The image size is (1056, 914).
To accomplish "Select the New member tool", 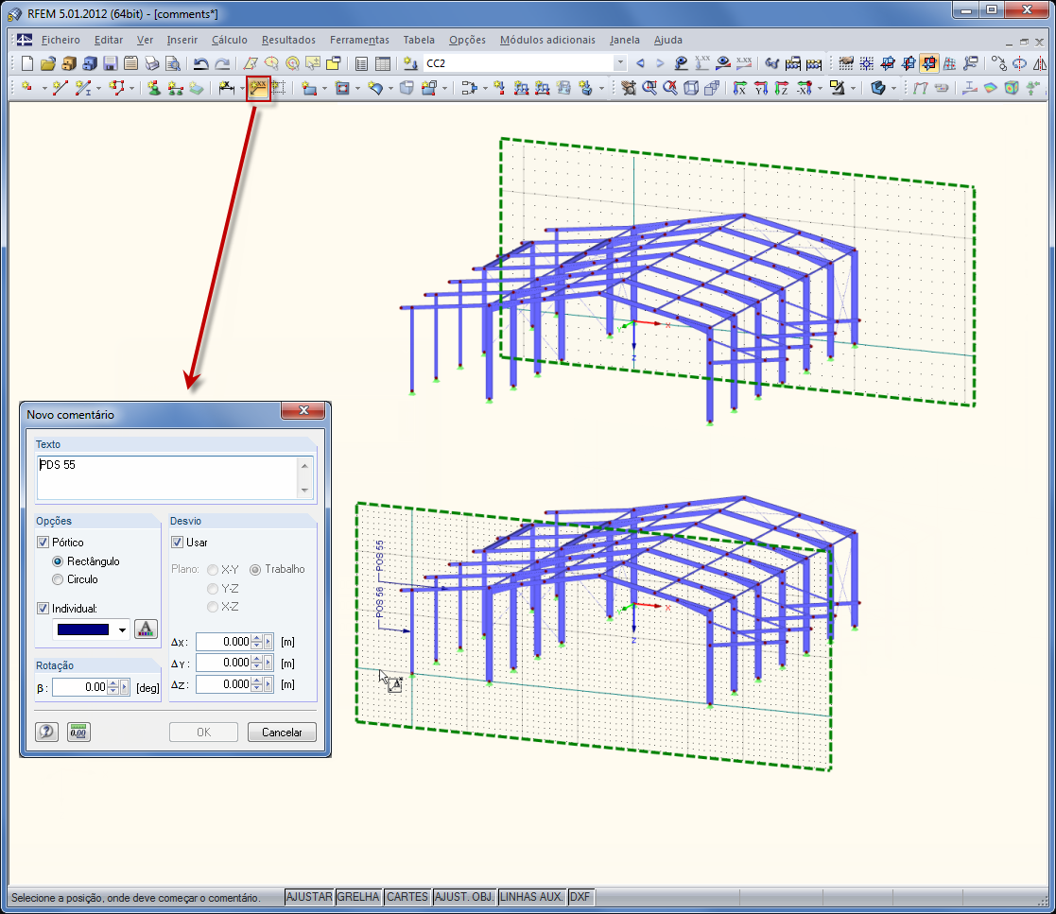I will (x=83, y=88).
